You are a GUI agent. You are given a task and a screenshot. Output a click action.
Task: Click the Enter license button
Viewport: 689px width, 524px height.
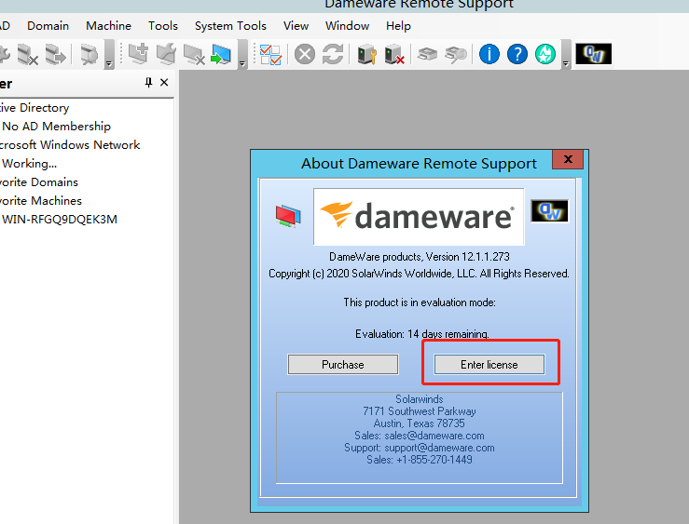pos(489,365)
